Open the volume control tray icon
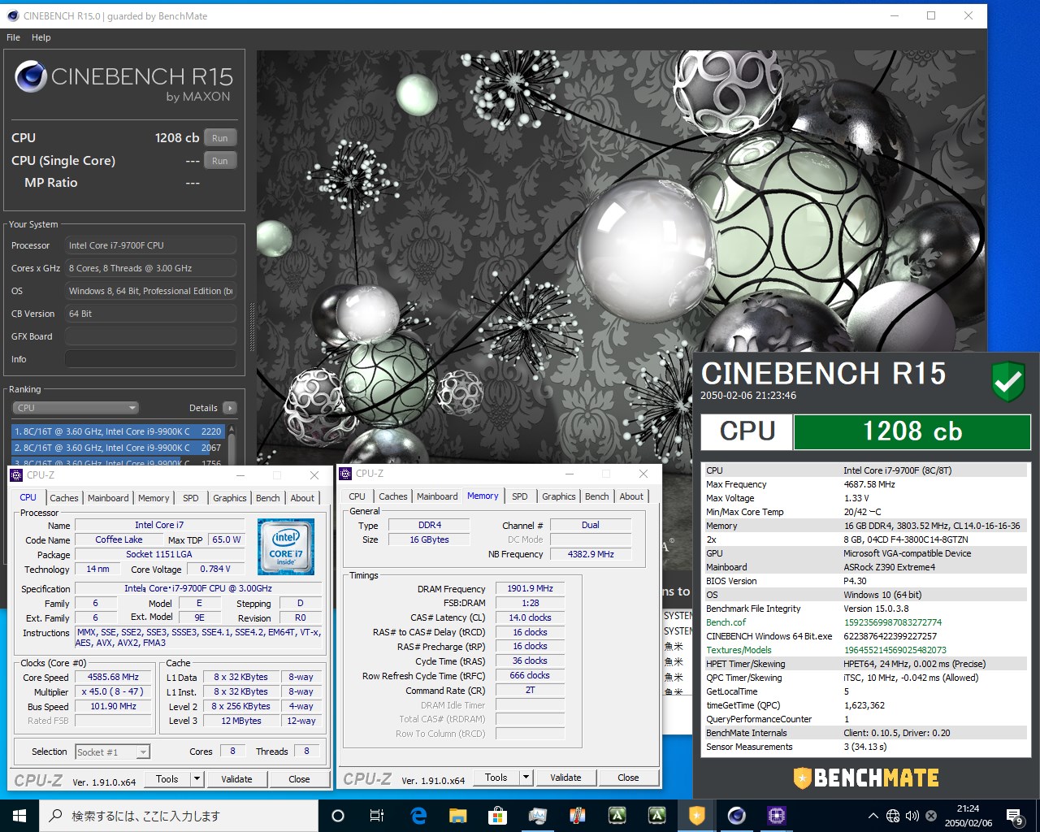Viewport: 1040px width, 832px height. [x=912, y=816]
